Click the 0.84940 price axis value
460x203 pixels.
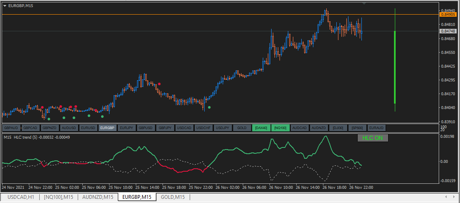(x=447, y=10)
